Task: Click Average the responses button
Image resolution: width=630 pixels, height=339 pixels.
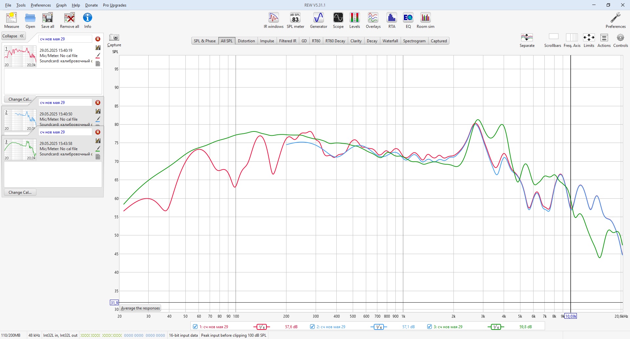Action: point(140,308)
